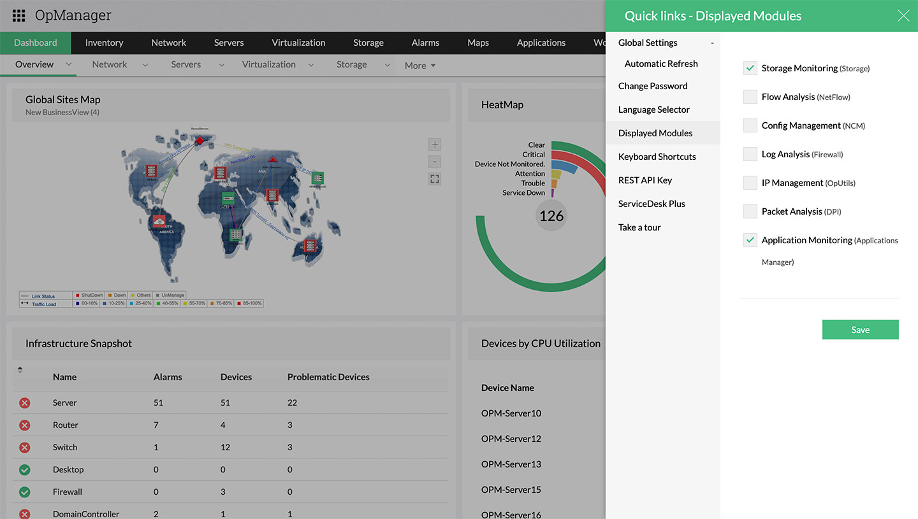Open the Overview tab dropdown arrow

click(x=69, y=64)
